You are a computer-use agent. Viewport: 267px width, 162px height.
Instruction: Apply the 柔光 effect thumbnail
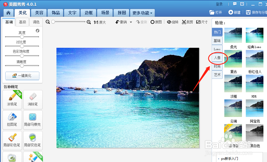[x=233, y=35]
